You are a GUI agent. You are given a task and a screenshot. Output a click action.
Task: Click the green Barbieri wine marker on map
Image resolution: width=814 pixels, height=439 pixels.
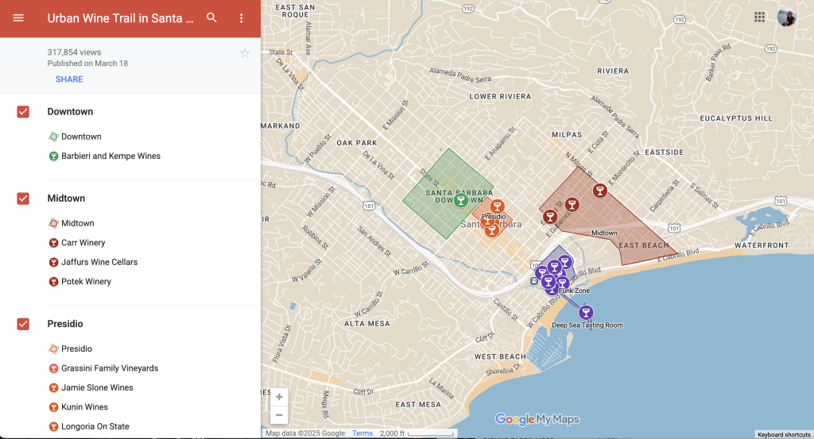click(x=460, y=200)
